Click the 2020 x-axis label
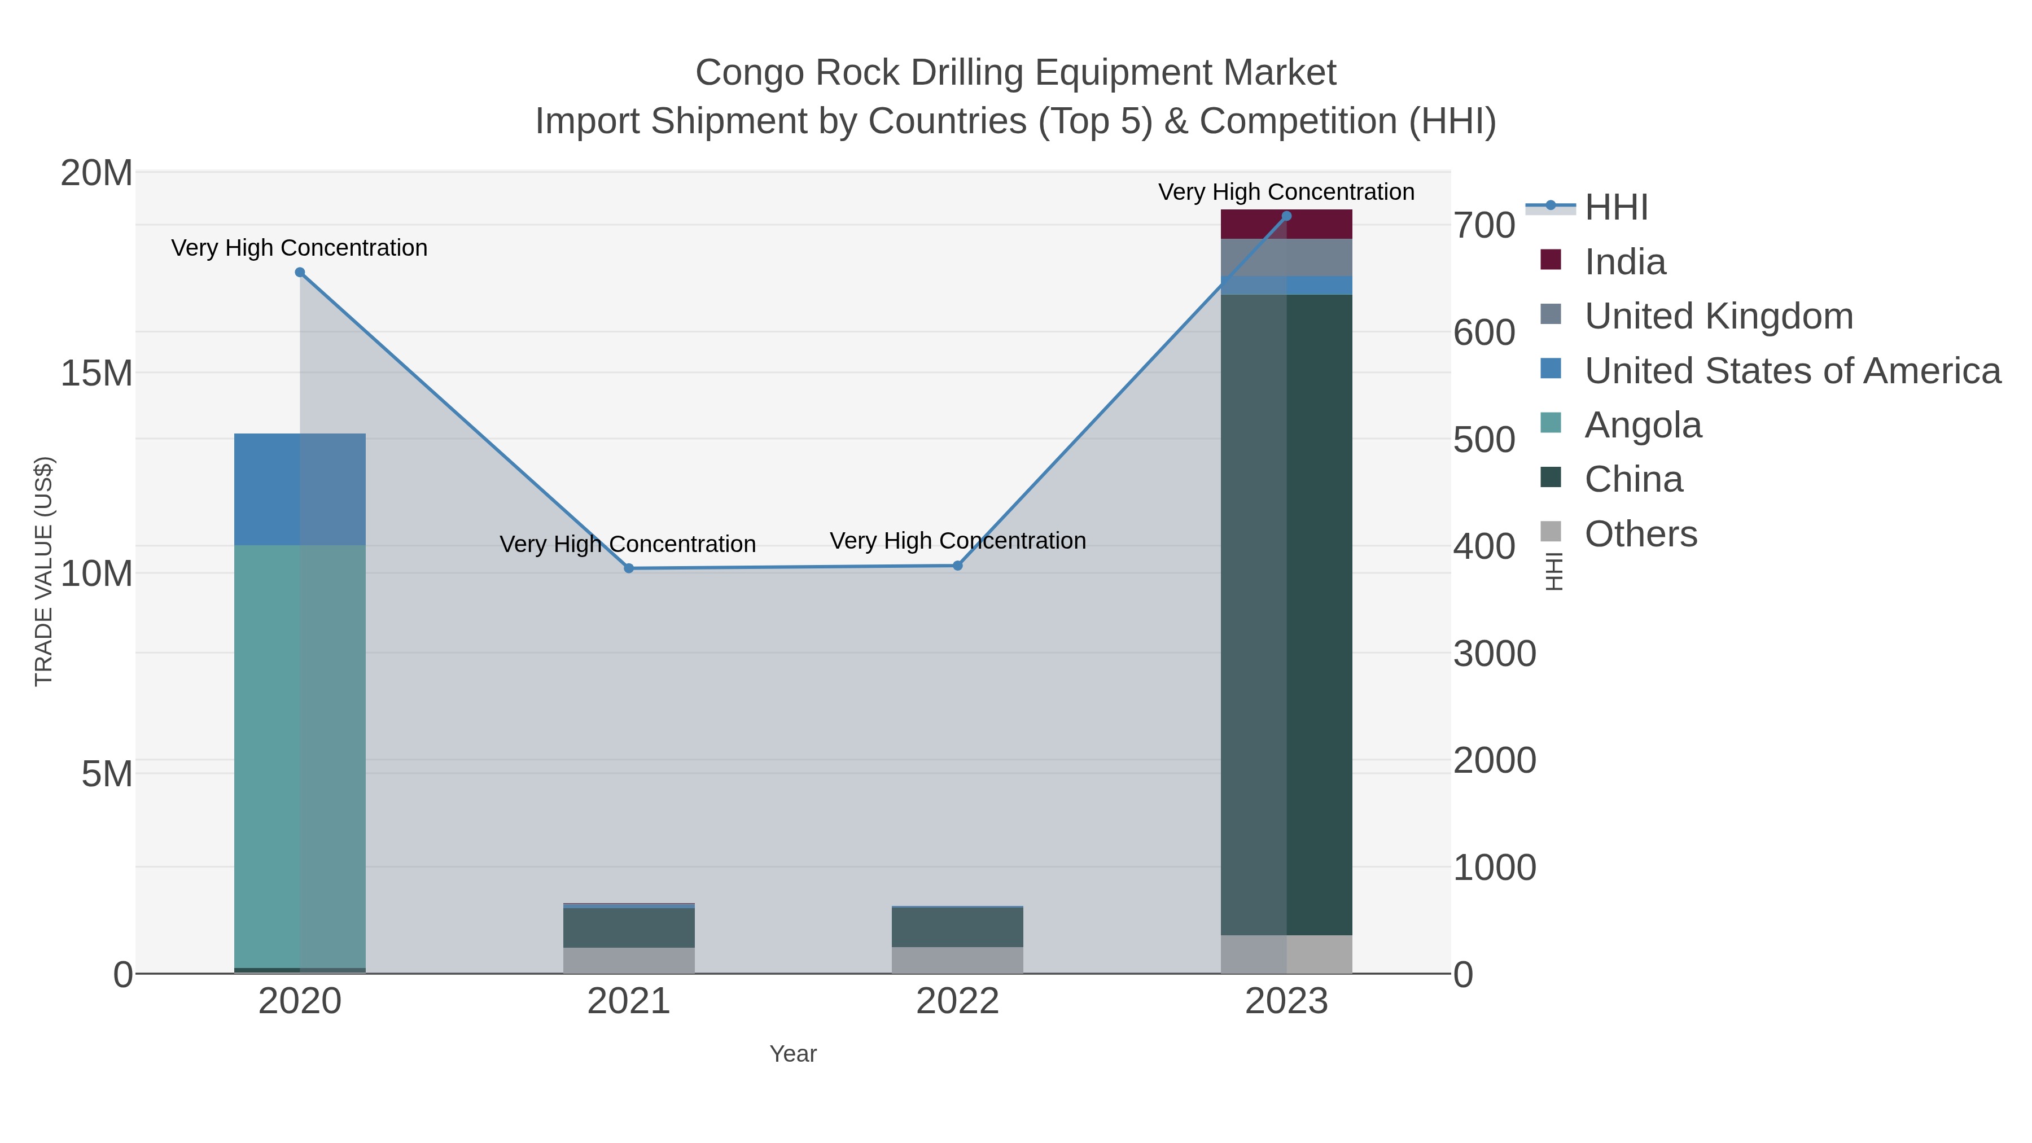Image resolution: width=2032 pixels, height=1143 pixels. click(300, 1002)
